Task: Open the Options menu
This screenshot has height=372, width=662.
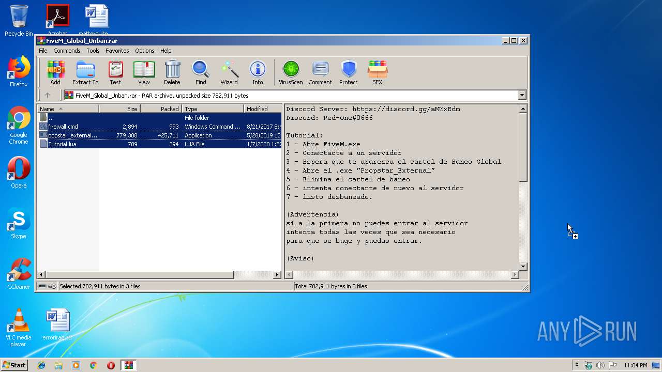Action: tap(145, 51)
